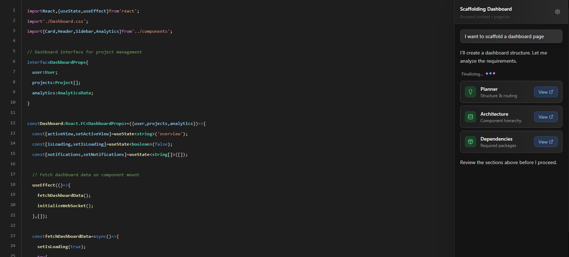Click line number 23 in the gutter

coord(13,236)
